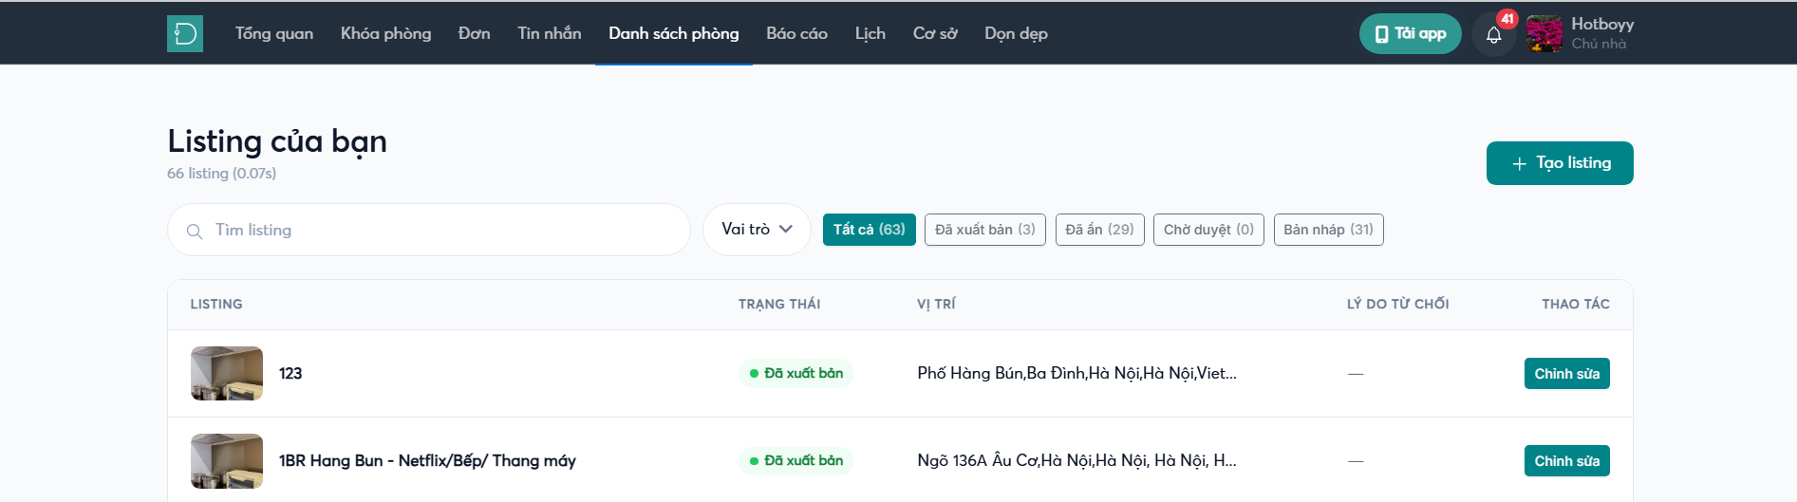Click the TRẠNG THÁI column header
The image size is (1797, 502).
tap(779, 305)
